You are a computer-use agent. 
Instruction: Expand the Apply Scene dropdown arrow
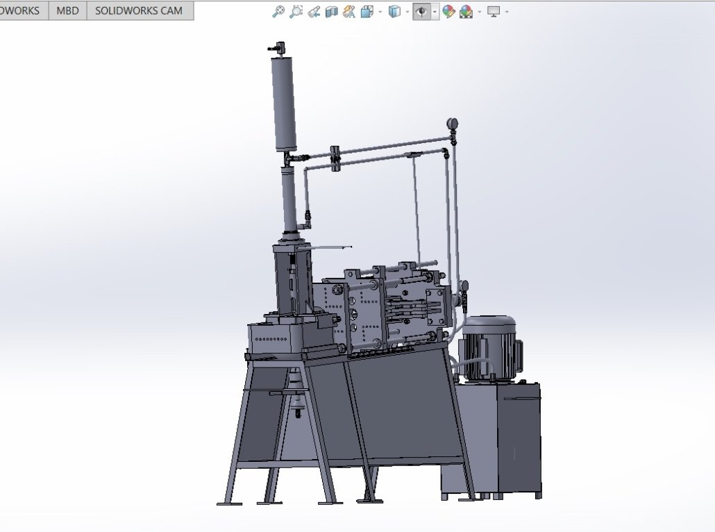[479, 12]
